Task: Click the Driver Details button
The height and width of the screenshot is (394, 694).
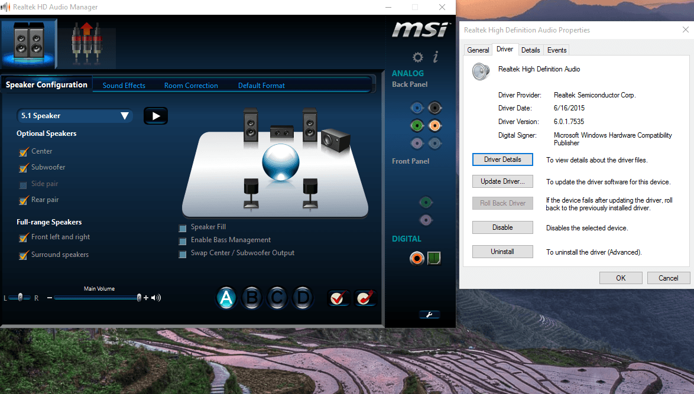Action: pyautogui.click(x=502, y=159)
